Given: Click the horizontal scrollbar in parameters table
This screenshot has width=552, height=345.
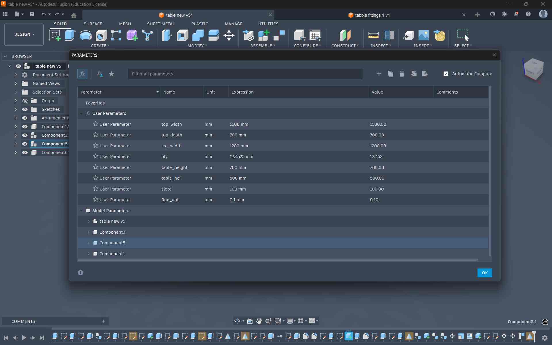Looking at the screenshot, I should point(278,260).
